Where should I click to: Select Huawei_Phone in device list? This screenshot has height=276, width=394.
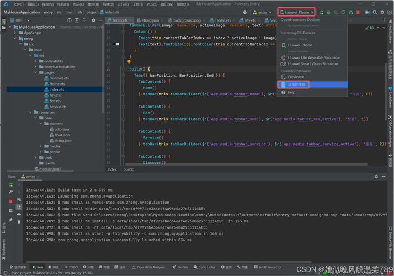click(x=312, y=45)
